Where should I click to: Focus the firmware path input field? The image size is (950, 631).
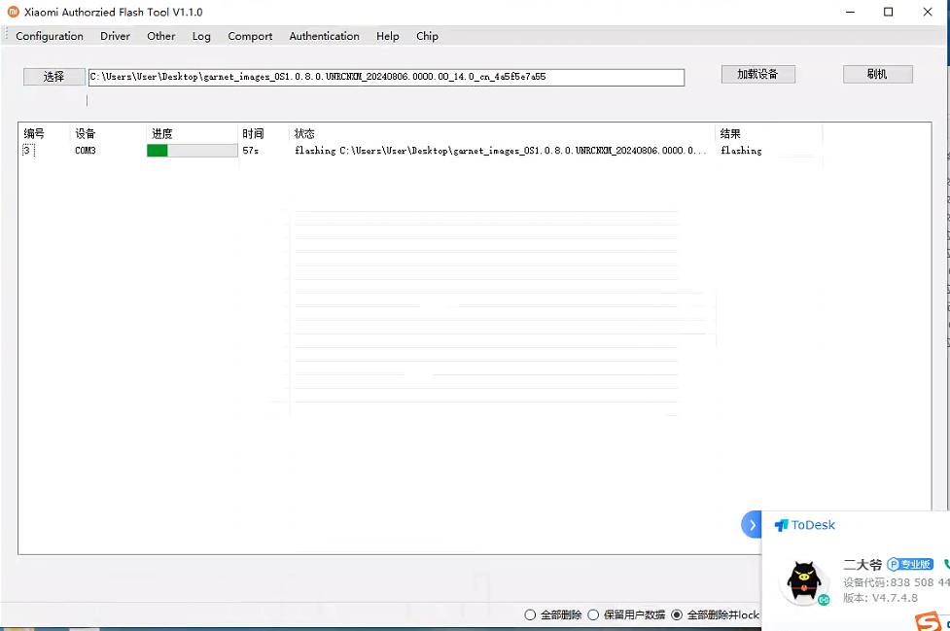[387, 77]
